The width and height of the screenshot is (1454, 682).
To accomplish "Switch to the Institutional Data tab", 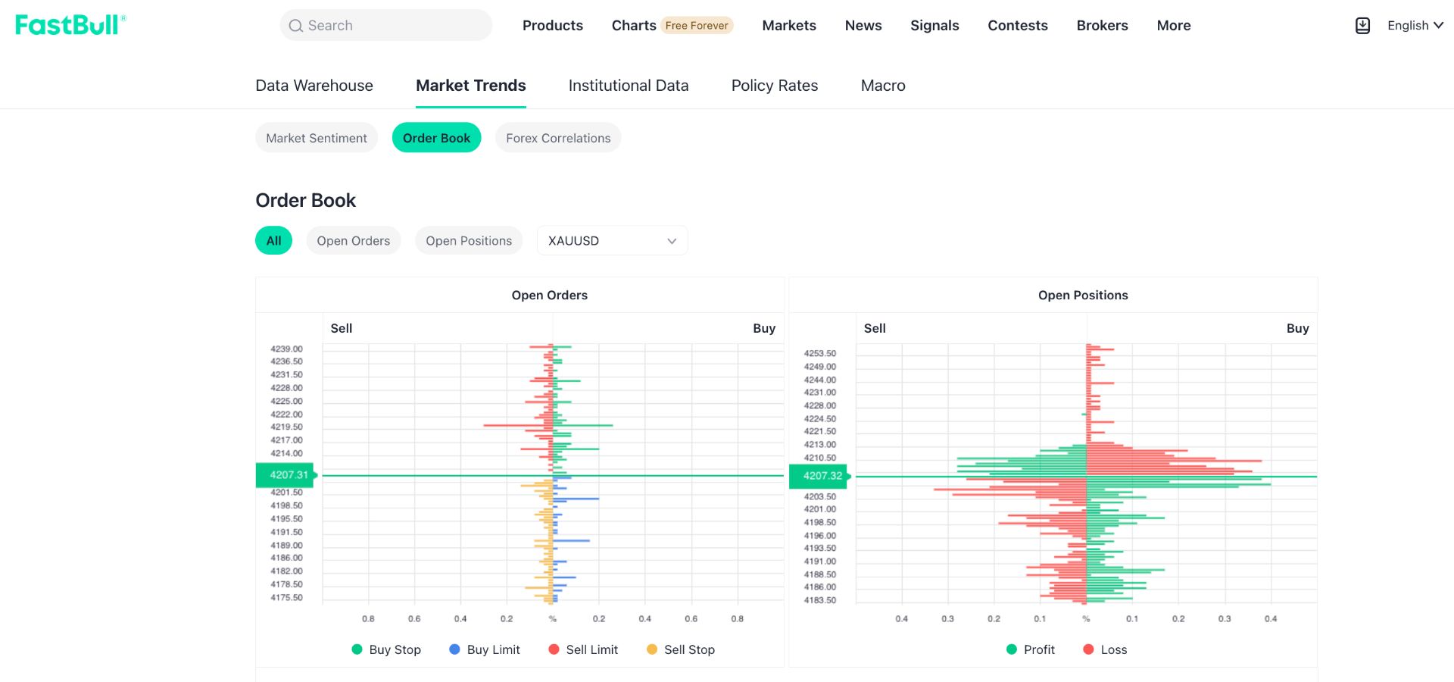I will (x=628, y=86).
